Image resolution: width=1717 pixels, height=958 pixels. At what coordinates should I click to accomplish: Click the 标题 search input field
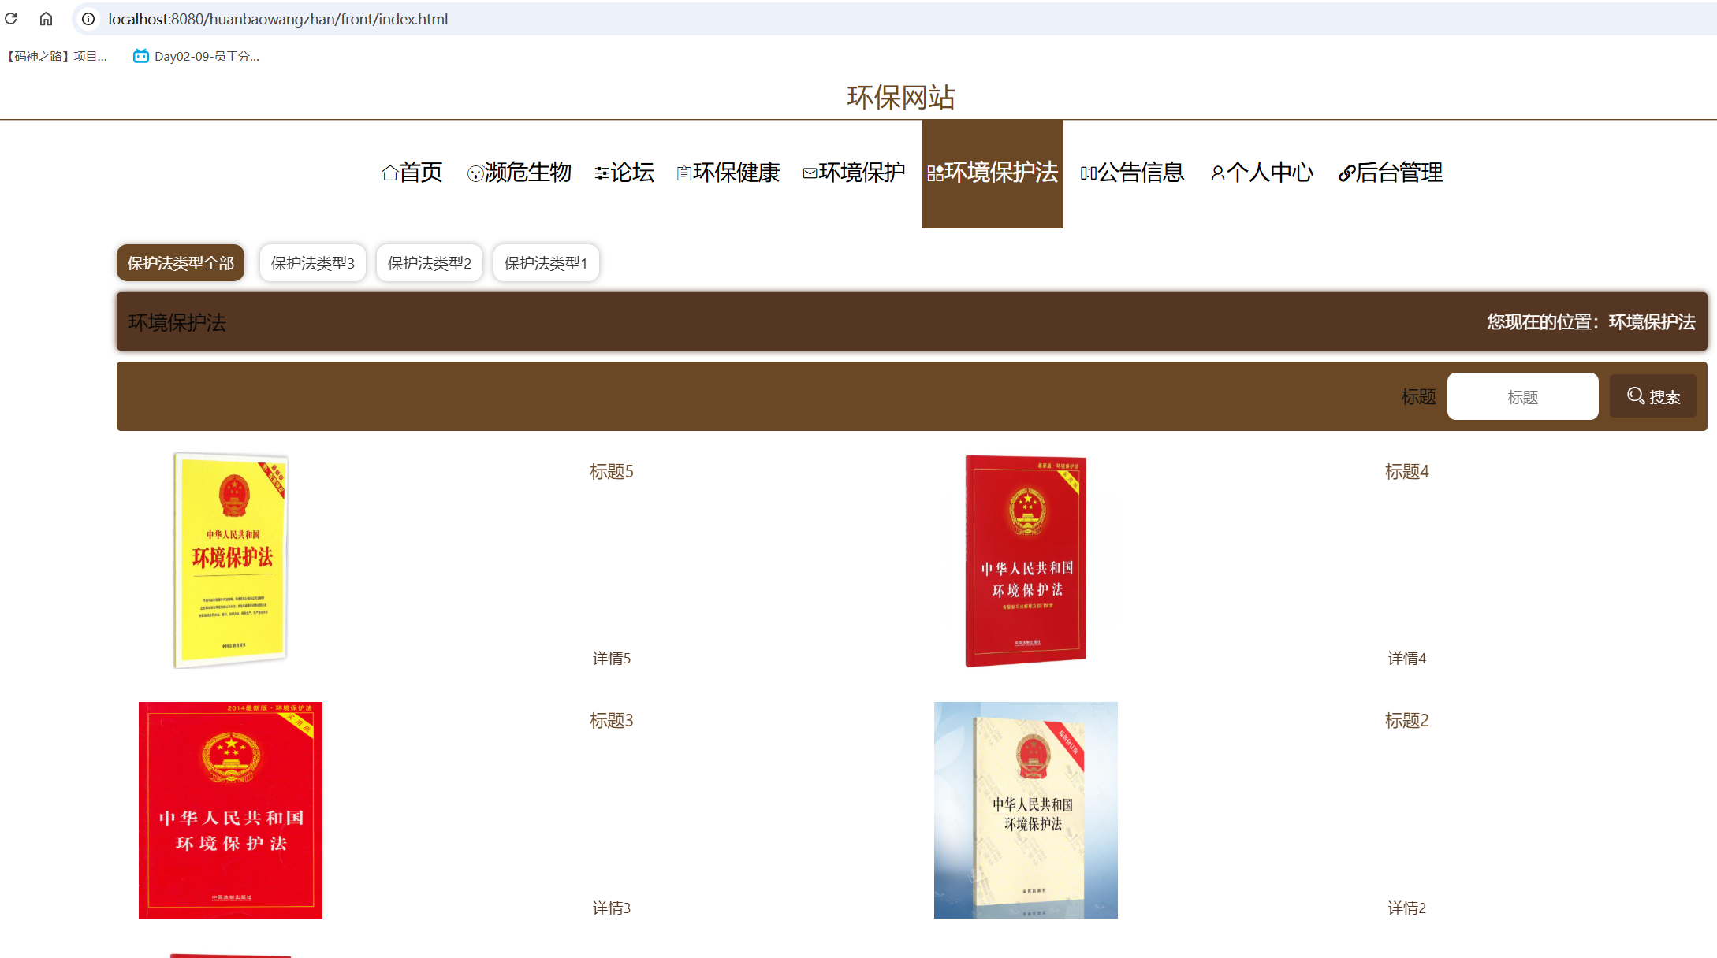(1522, 397)
